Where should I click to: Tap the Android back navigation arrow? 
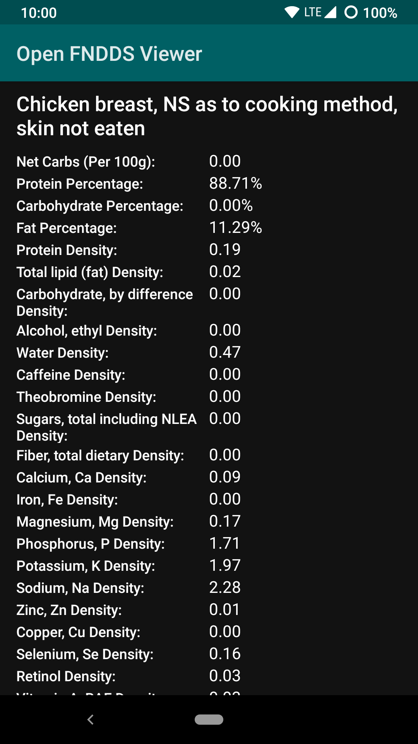[x=91, y=720]
